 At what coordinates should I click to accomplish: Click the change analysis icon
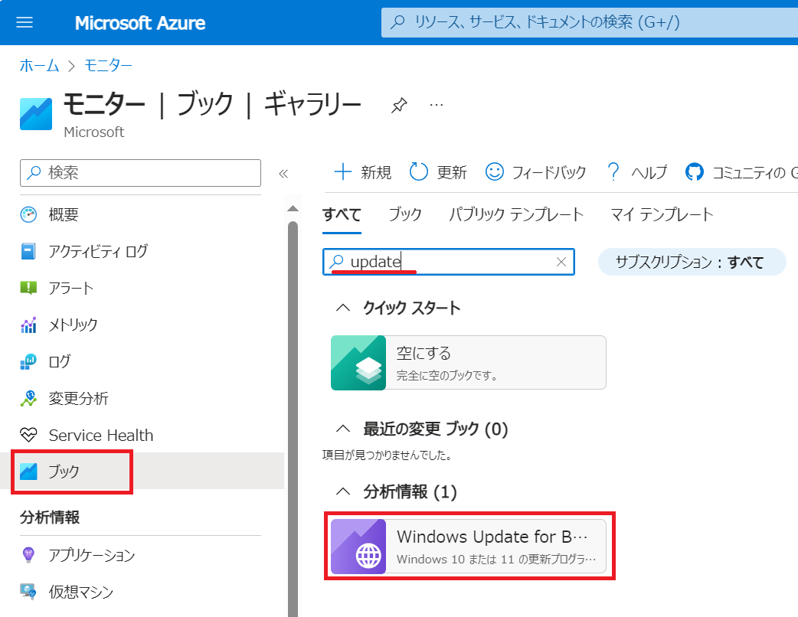[28, 398]
